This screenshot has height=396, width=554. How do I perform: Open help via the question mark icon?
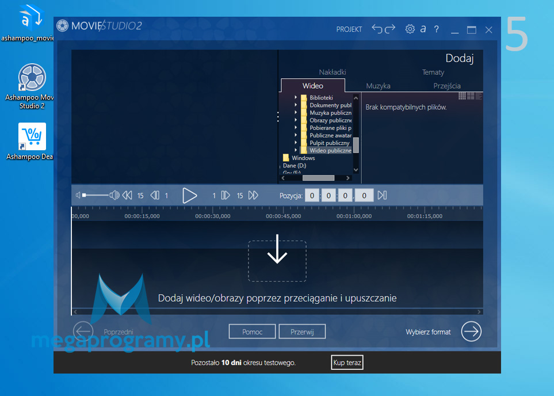pyautogui.click(x=436, y=29)
